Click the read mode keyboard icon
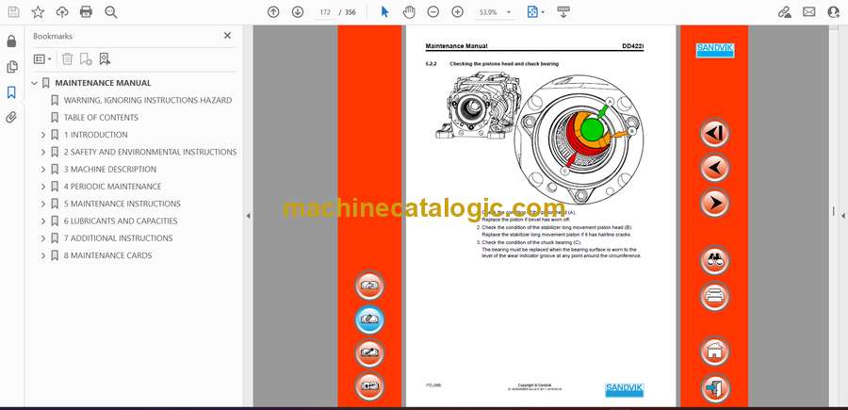This screenshot has height=410, width=848. 563,12
